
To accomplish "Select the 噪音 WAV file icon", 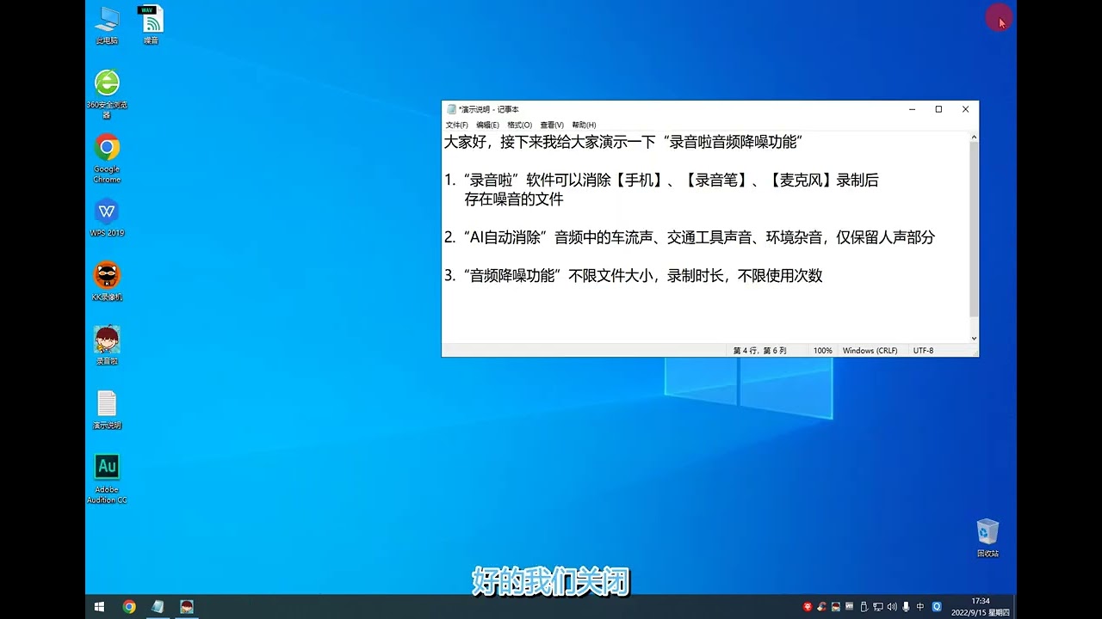I will (151, 25).
